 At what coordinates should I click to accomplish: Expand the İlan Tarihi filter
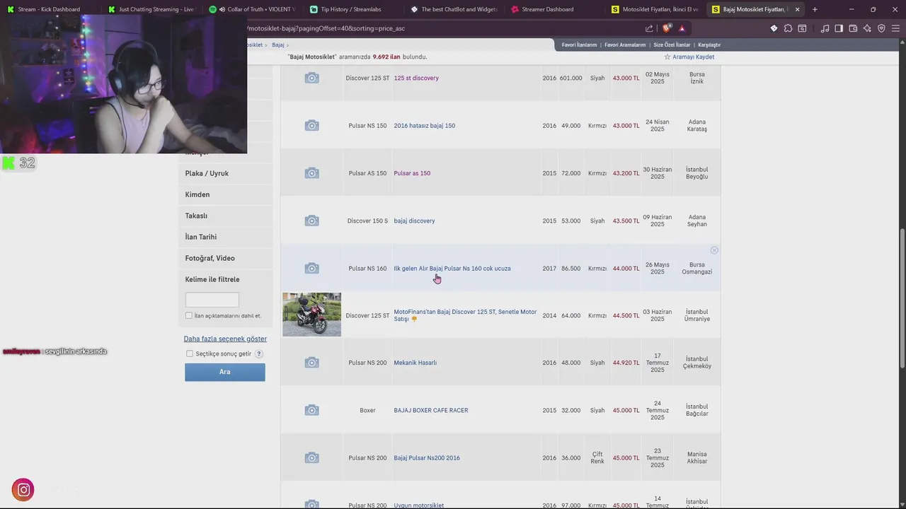225,237
